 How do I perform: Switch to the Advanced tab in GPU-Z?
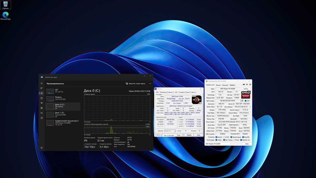point(225,85)
